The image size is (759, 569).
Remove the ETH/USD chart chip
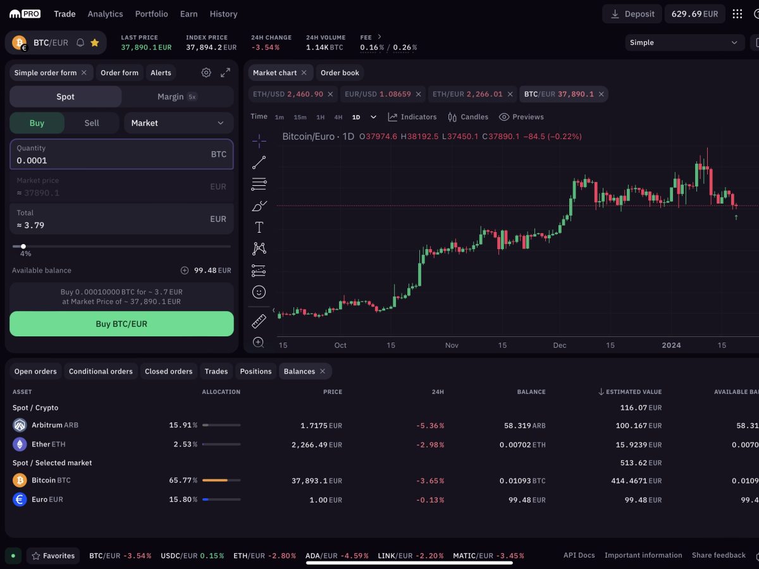point(330,94)
